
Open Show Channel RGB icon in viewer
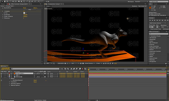tap(70, 63)
